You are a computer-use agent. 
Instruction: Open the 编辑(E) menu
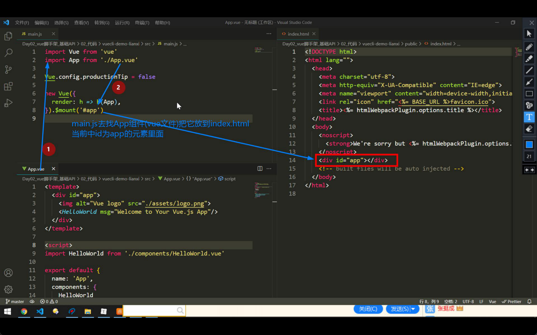click(x=42, y=22)
